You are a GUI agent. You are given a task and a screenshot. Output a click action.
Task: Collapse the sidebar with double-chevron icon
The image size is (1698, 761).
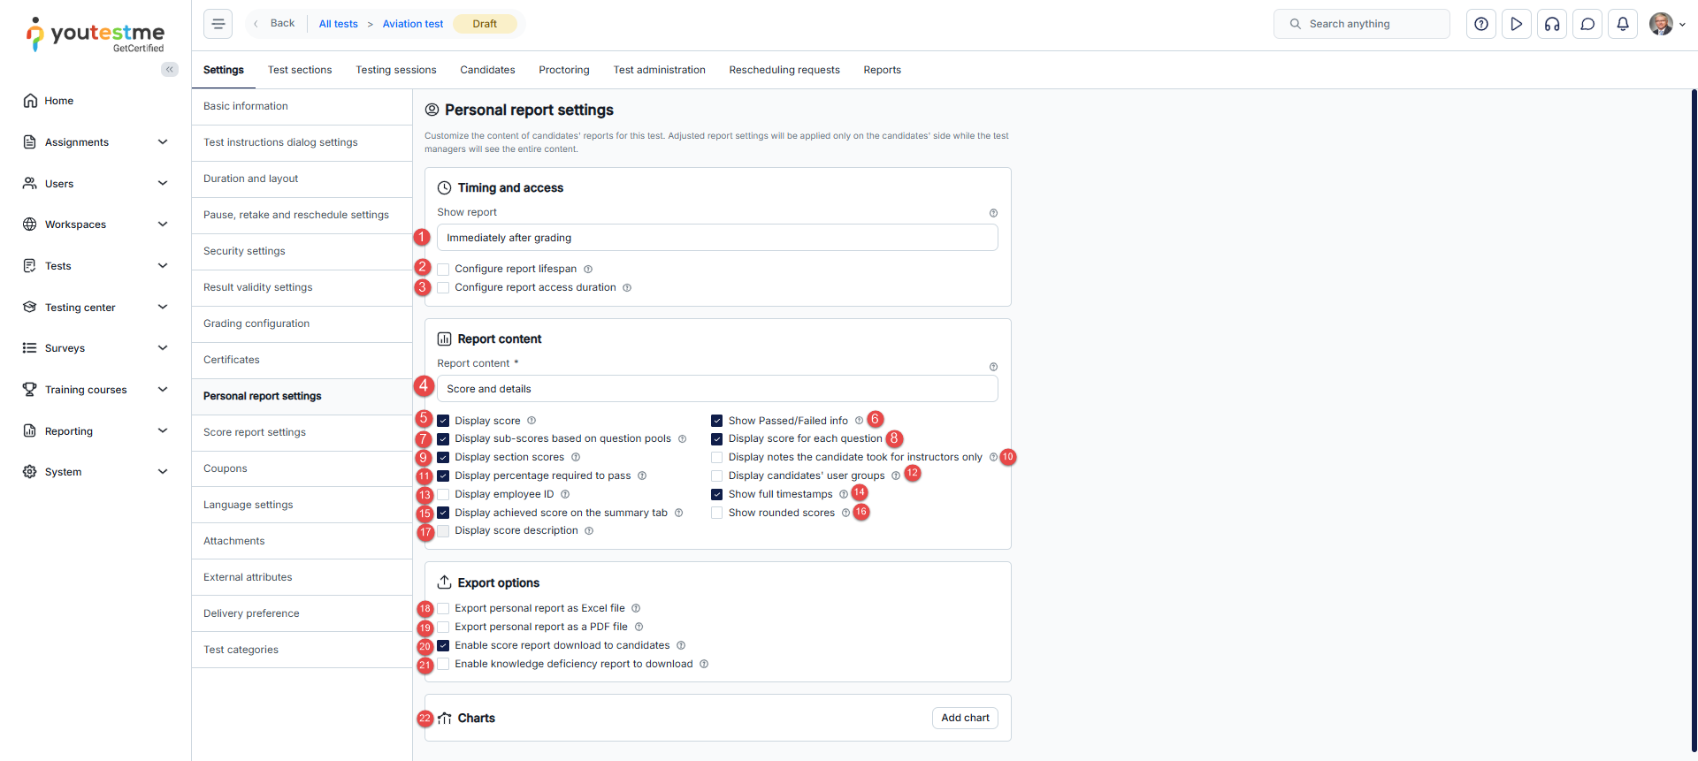(x=169, y=69)
